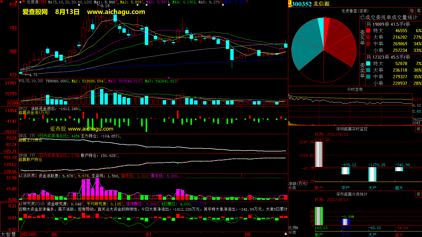Select the 分时走势 panel title
The width and height of the screenshot is (422, 237).
coord(355,89)
